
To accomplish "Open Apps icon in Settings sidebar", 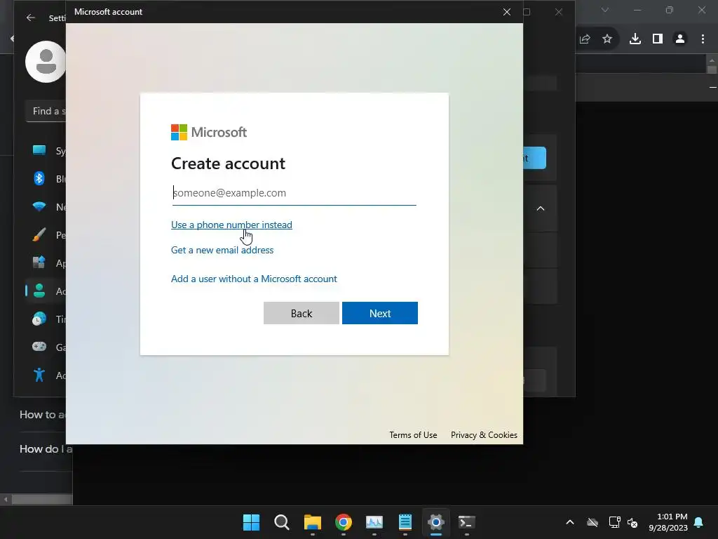I will 39,262.
